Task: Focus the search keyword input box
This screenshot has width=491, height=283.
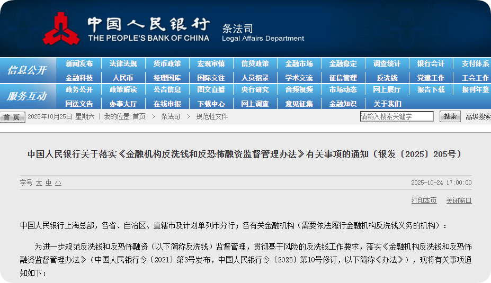Action: (x=397, y=116)
